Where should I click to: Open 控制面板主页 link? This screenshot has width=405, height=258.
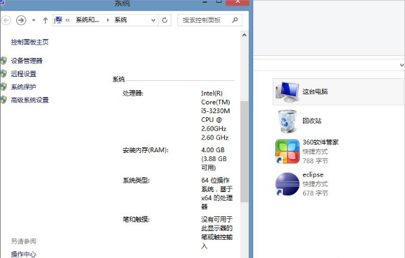coord(30,42)
